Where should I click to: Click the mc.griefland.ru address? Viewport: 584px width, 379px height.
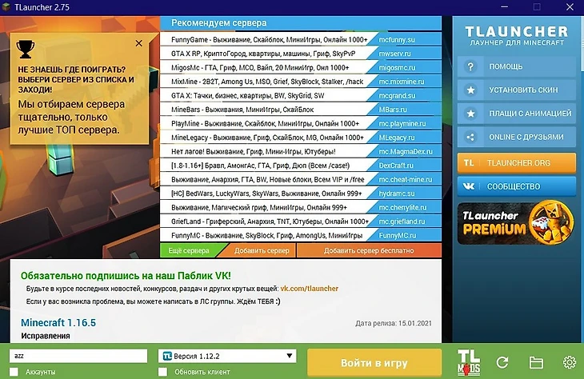(402, 221)
